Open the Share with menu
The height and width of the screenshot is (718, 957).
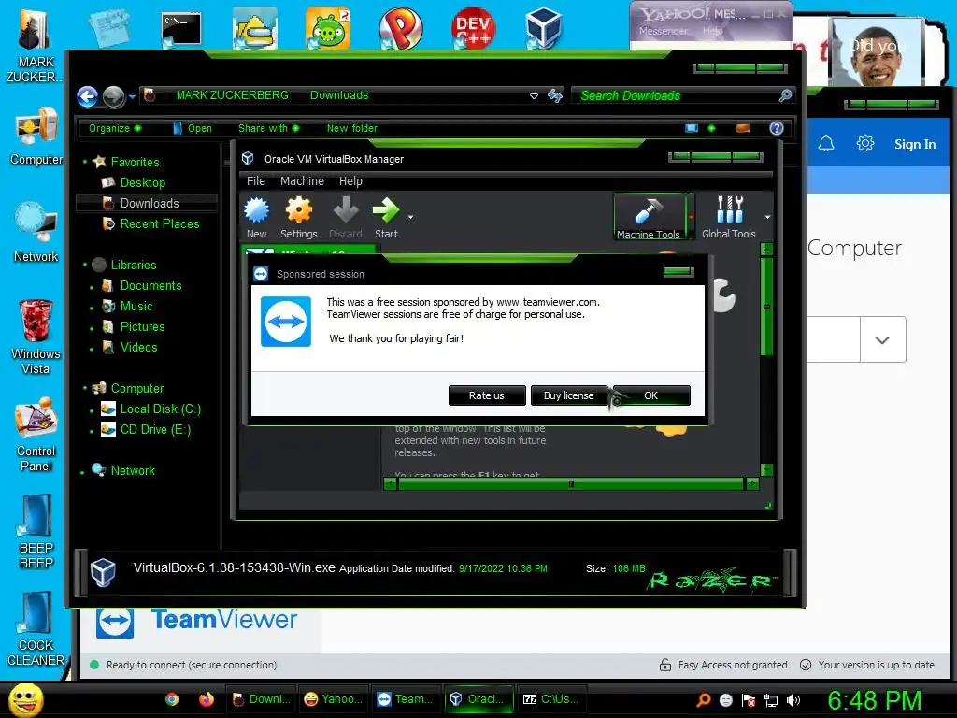(x=268, y=128)
